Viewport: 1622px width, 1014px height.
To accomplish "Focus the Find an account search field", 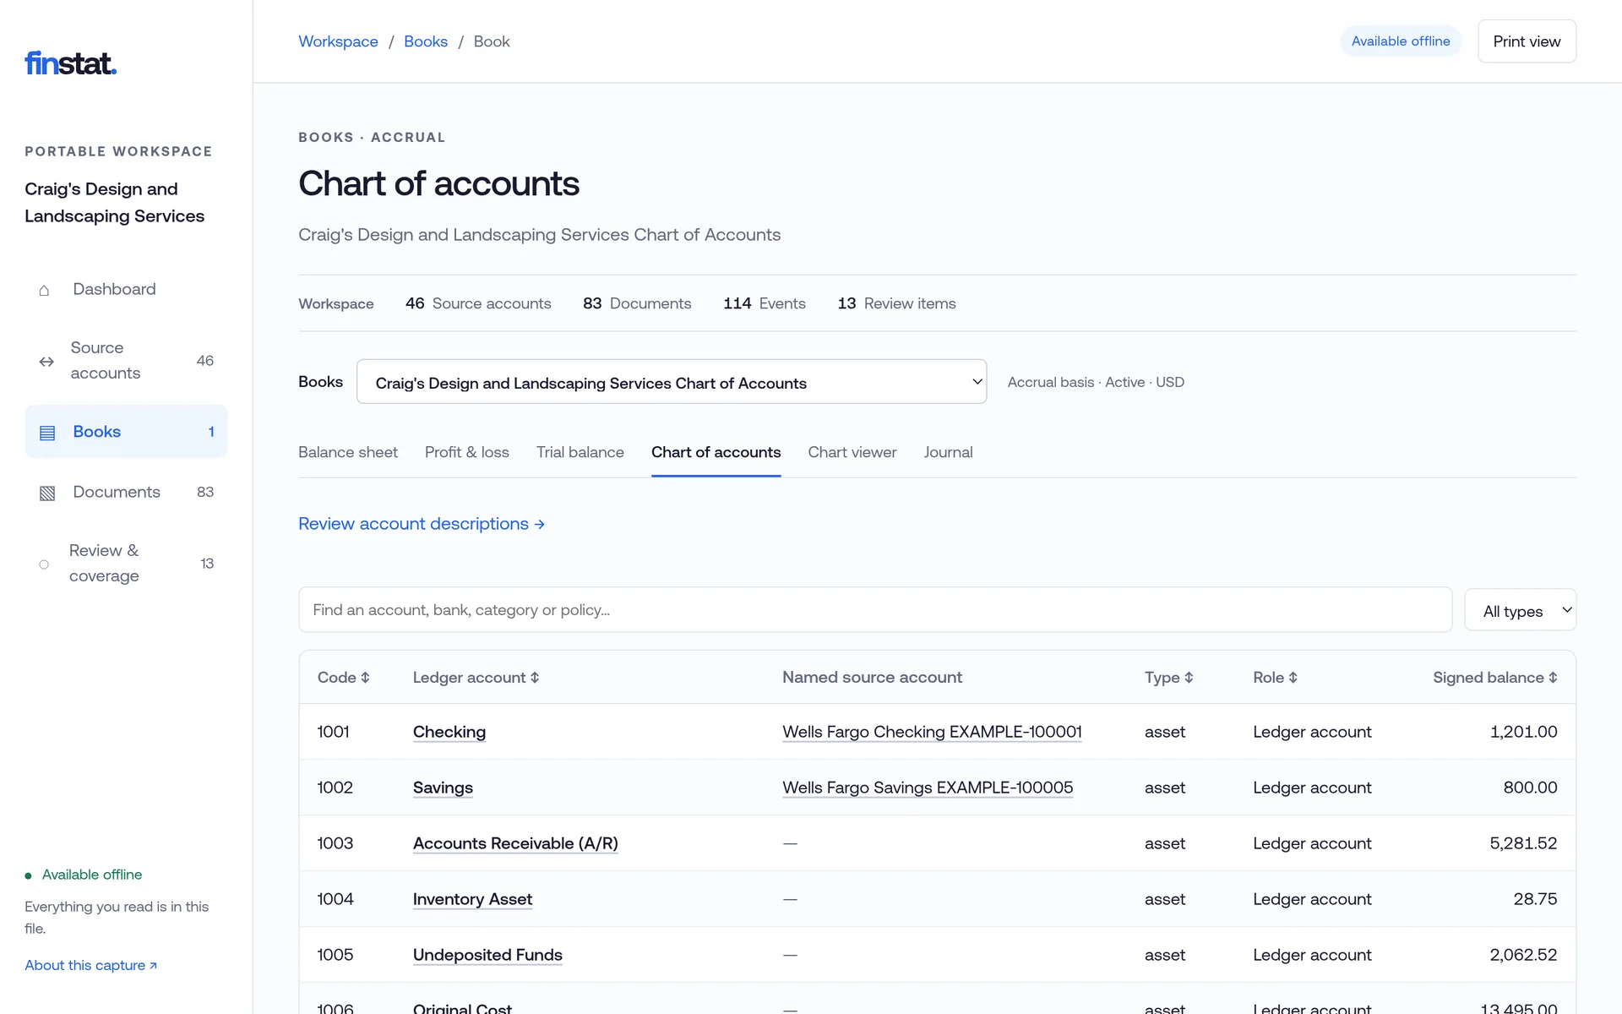I will tap(875, 610).
